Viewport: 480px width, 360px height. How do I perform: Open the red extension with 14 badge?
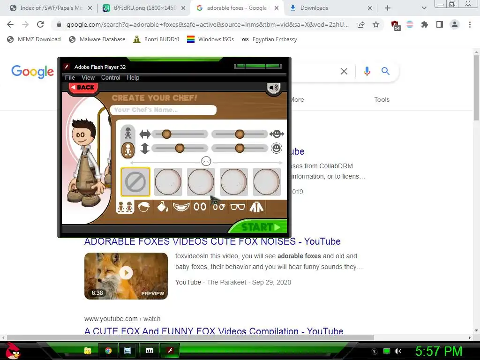(x=395, y=25)
